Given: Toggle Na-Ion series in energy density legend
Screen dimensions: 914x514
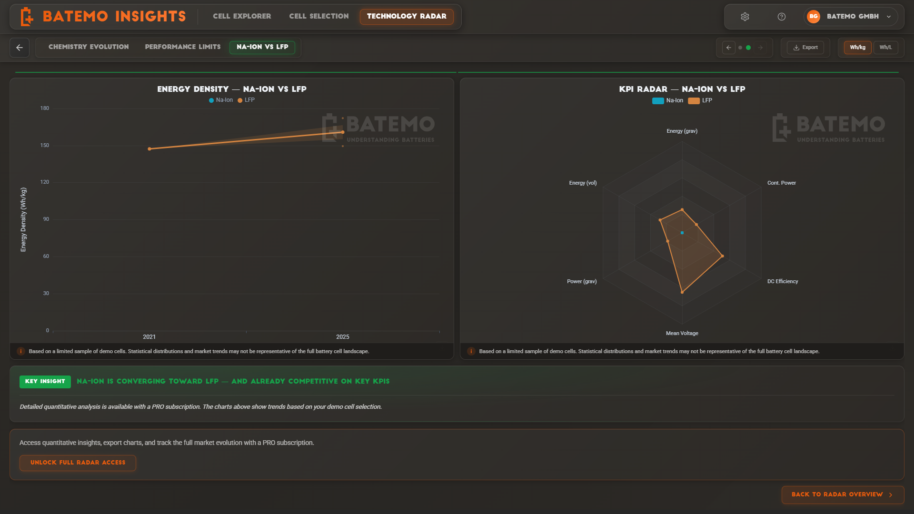Looking at the screenshot, I should pos(221,100).
